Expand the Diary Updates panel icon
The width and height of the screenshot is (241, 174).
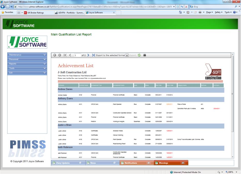[80, 163]
